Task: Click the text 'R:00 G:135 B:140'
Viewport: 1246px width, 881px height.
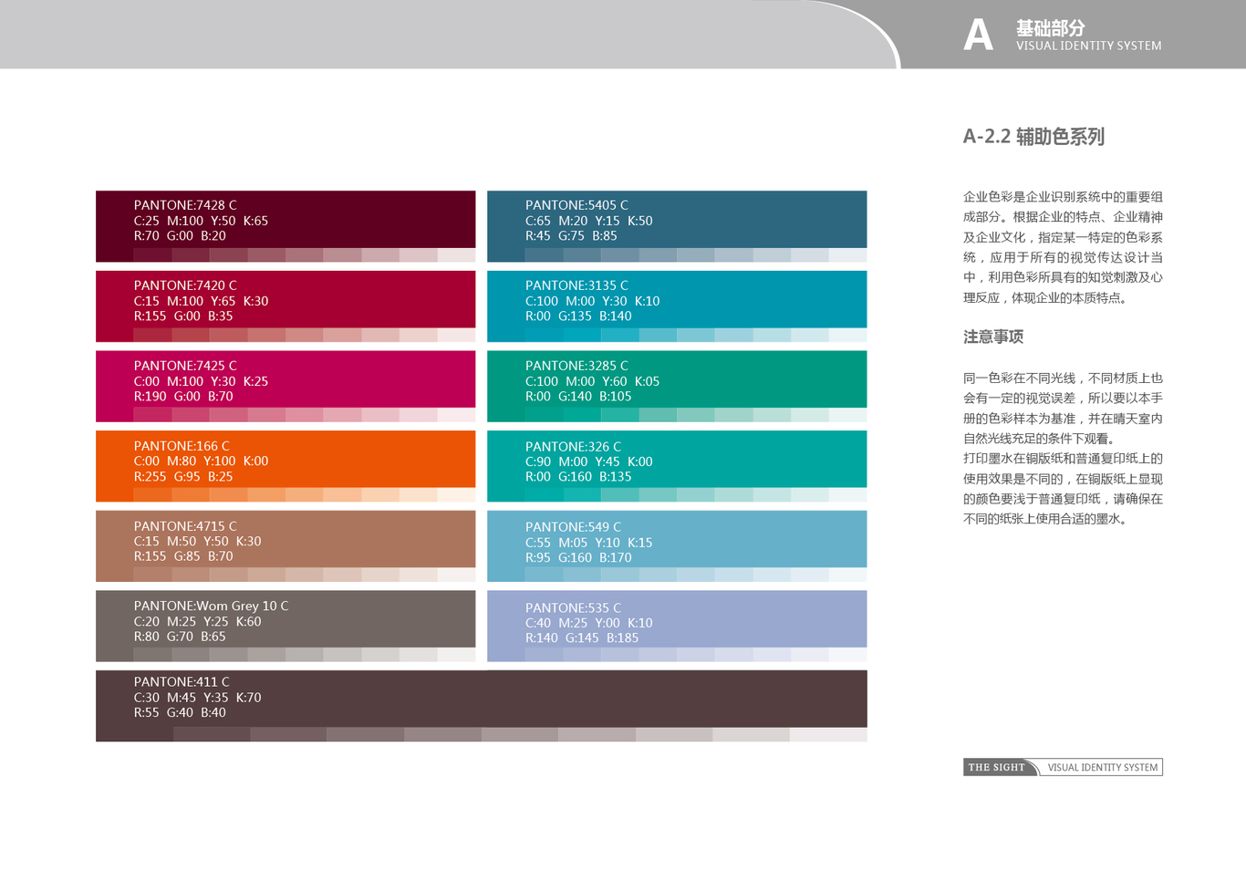Action: [x=578, y=316]
